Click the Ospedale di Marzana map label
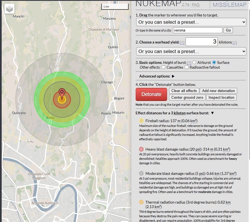 (104, 30)
